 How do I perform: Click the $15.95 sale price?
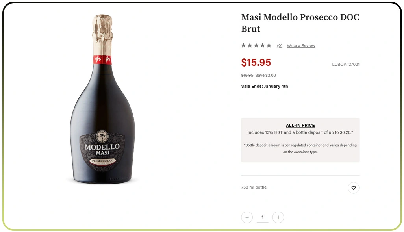click(256, 63)
